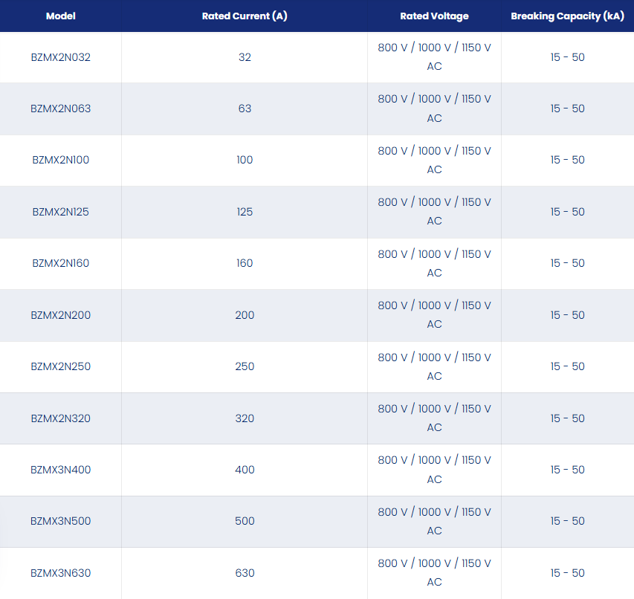Select model cell BZMX2N320
This screenshot has height=599, width=634.
[61, 418]
